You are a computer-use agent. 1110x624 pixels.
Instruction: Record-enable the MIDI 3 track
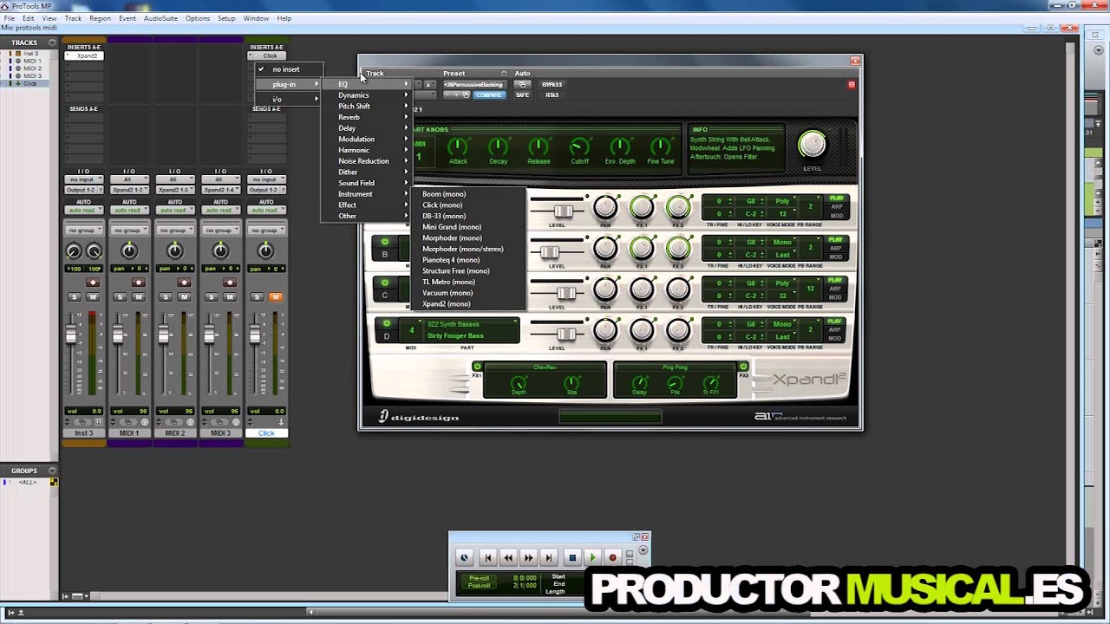(x=230, y=283)
